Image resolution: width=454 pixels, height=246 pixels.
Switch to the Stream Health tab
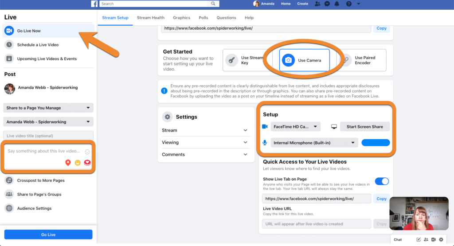tap(151, 18)
